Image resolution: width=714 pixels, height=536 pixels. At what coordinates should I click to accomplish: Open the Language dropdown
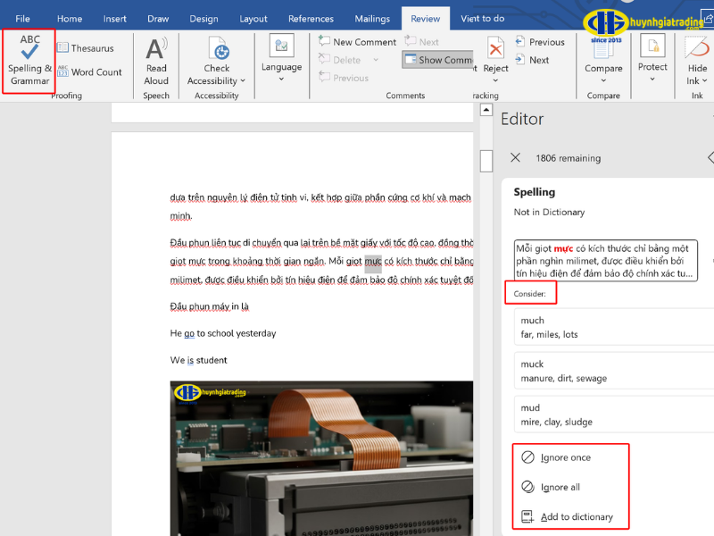(x=281, y=61)
